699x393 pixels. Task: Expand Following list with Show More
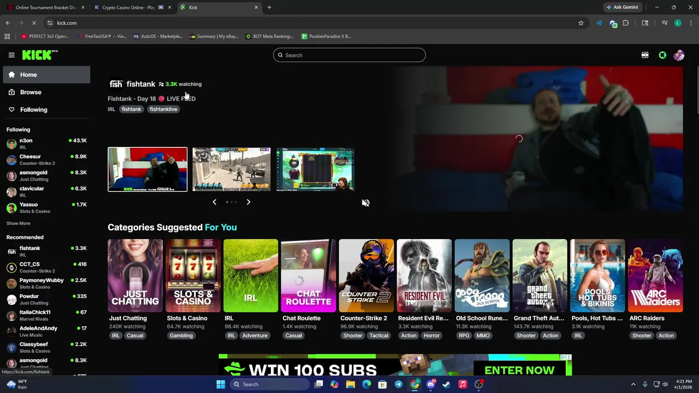coord(18,223)
